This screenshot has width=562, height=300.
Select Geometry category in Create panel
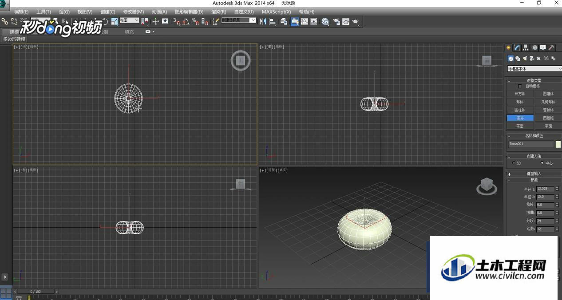[x=511, y=58]
